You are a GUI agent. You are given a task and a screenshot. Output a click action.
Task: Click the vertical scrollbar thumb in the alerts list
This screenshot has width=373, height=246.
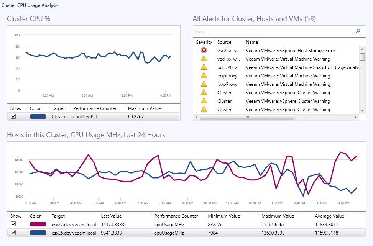pyautogui.click(x=362, y=57)
